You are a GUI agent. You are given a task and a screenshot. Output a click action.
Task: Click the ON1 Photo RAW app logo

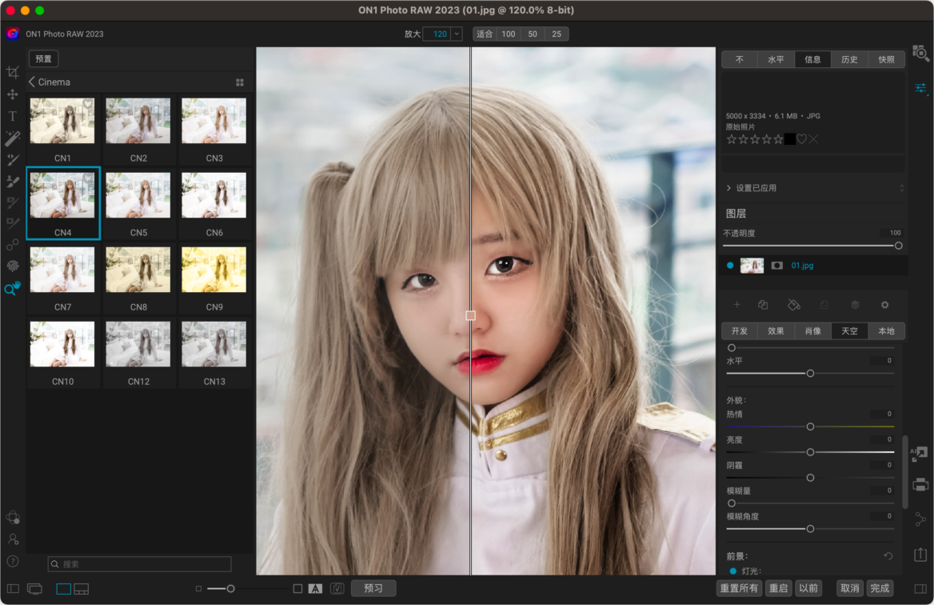(13, 34)
